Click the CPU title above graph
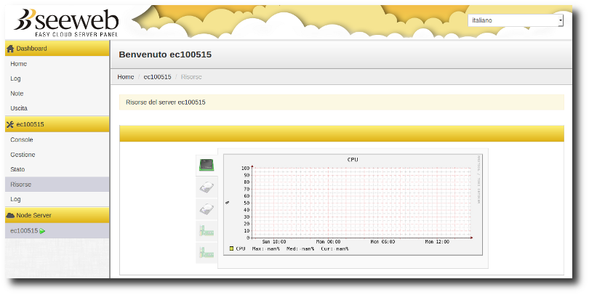 click(353, 160)
